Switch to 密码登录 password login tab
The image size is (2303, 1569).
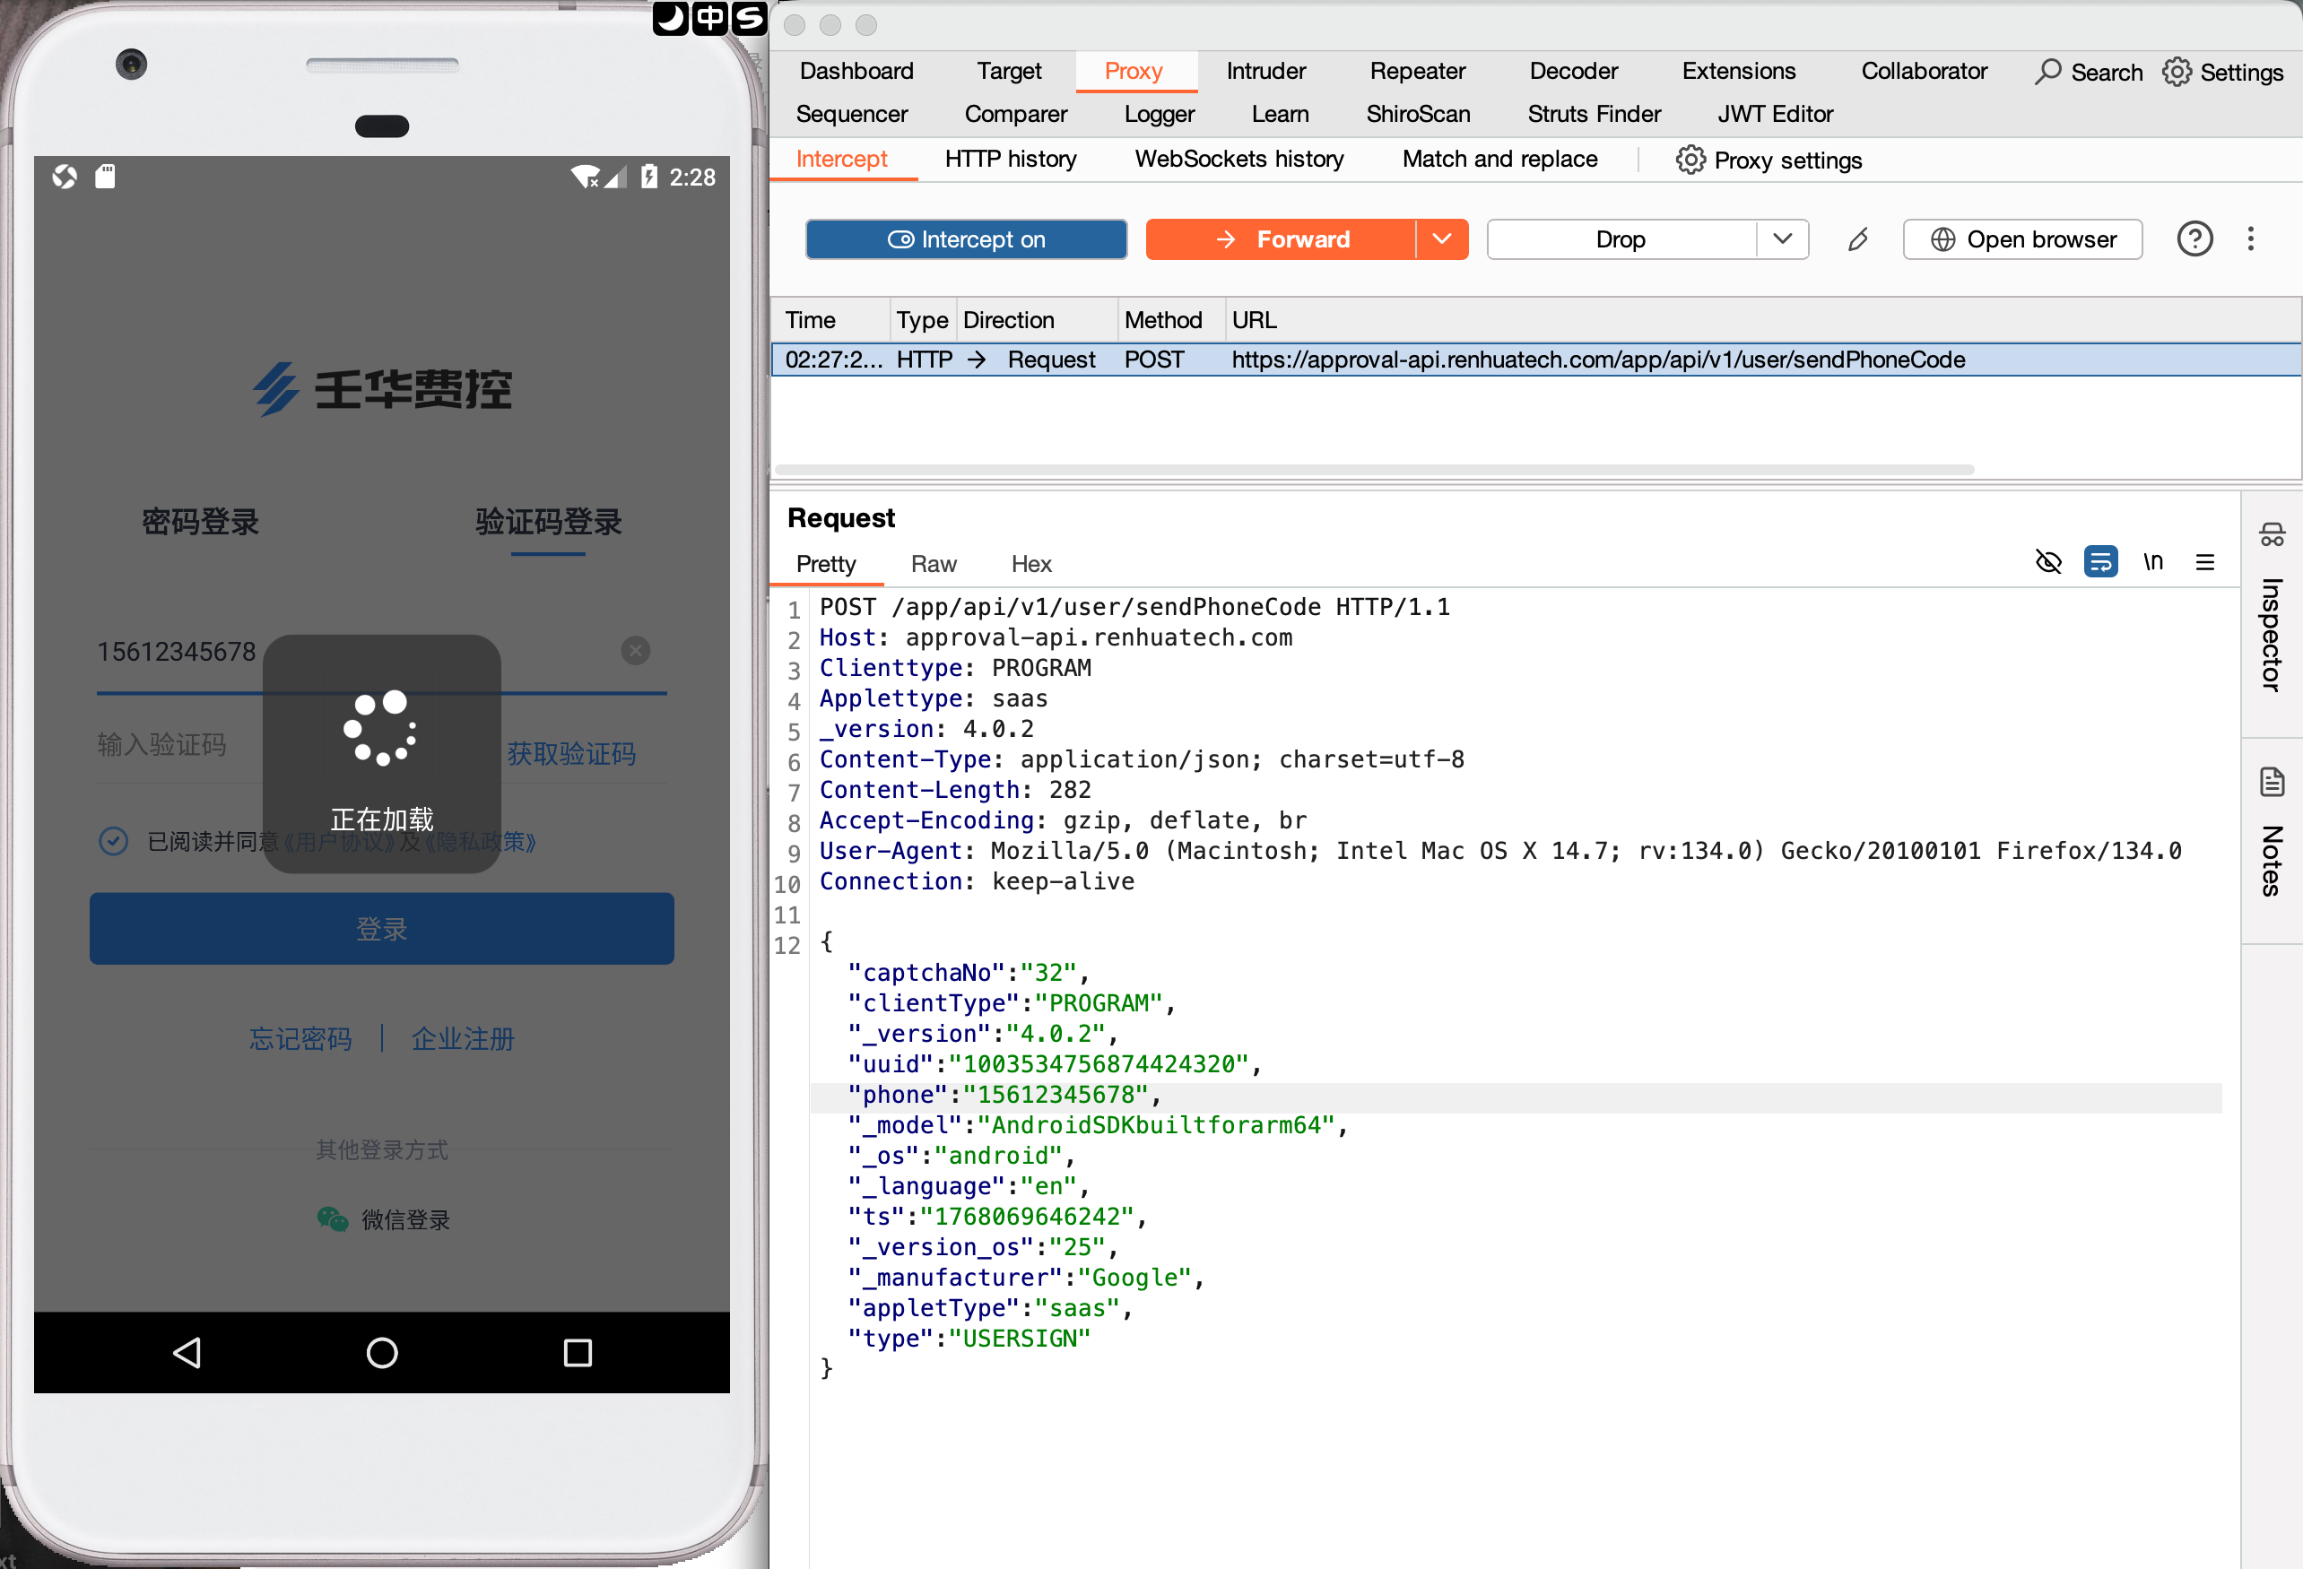(200, 522)
